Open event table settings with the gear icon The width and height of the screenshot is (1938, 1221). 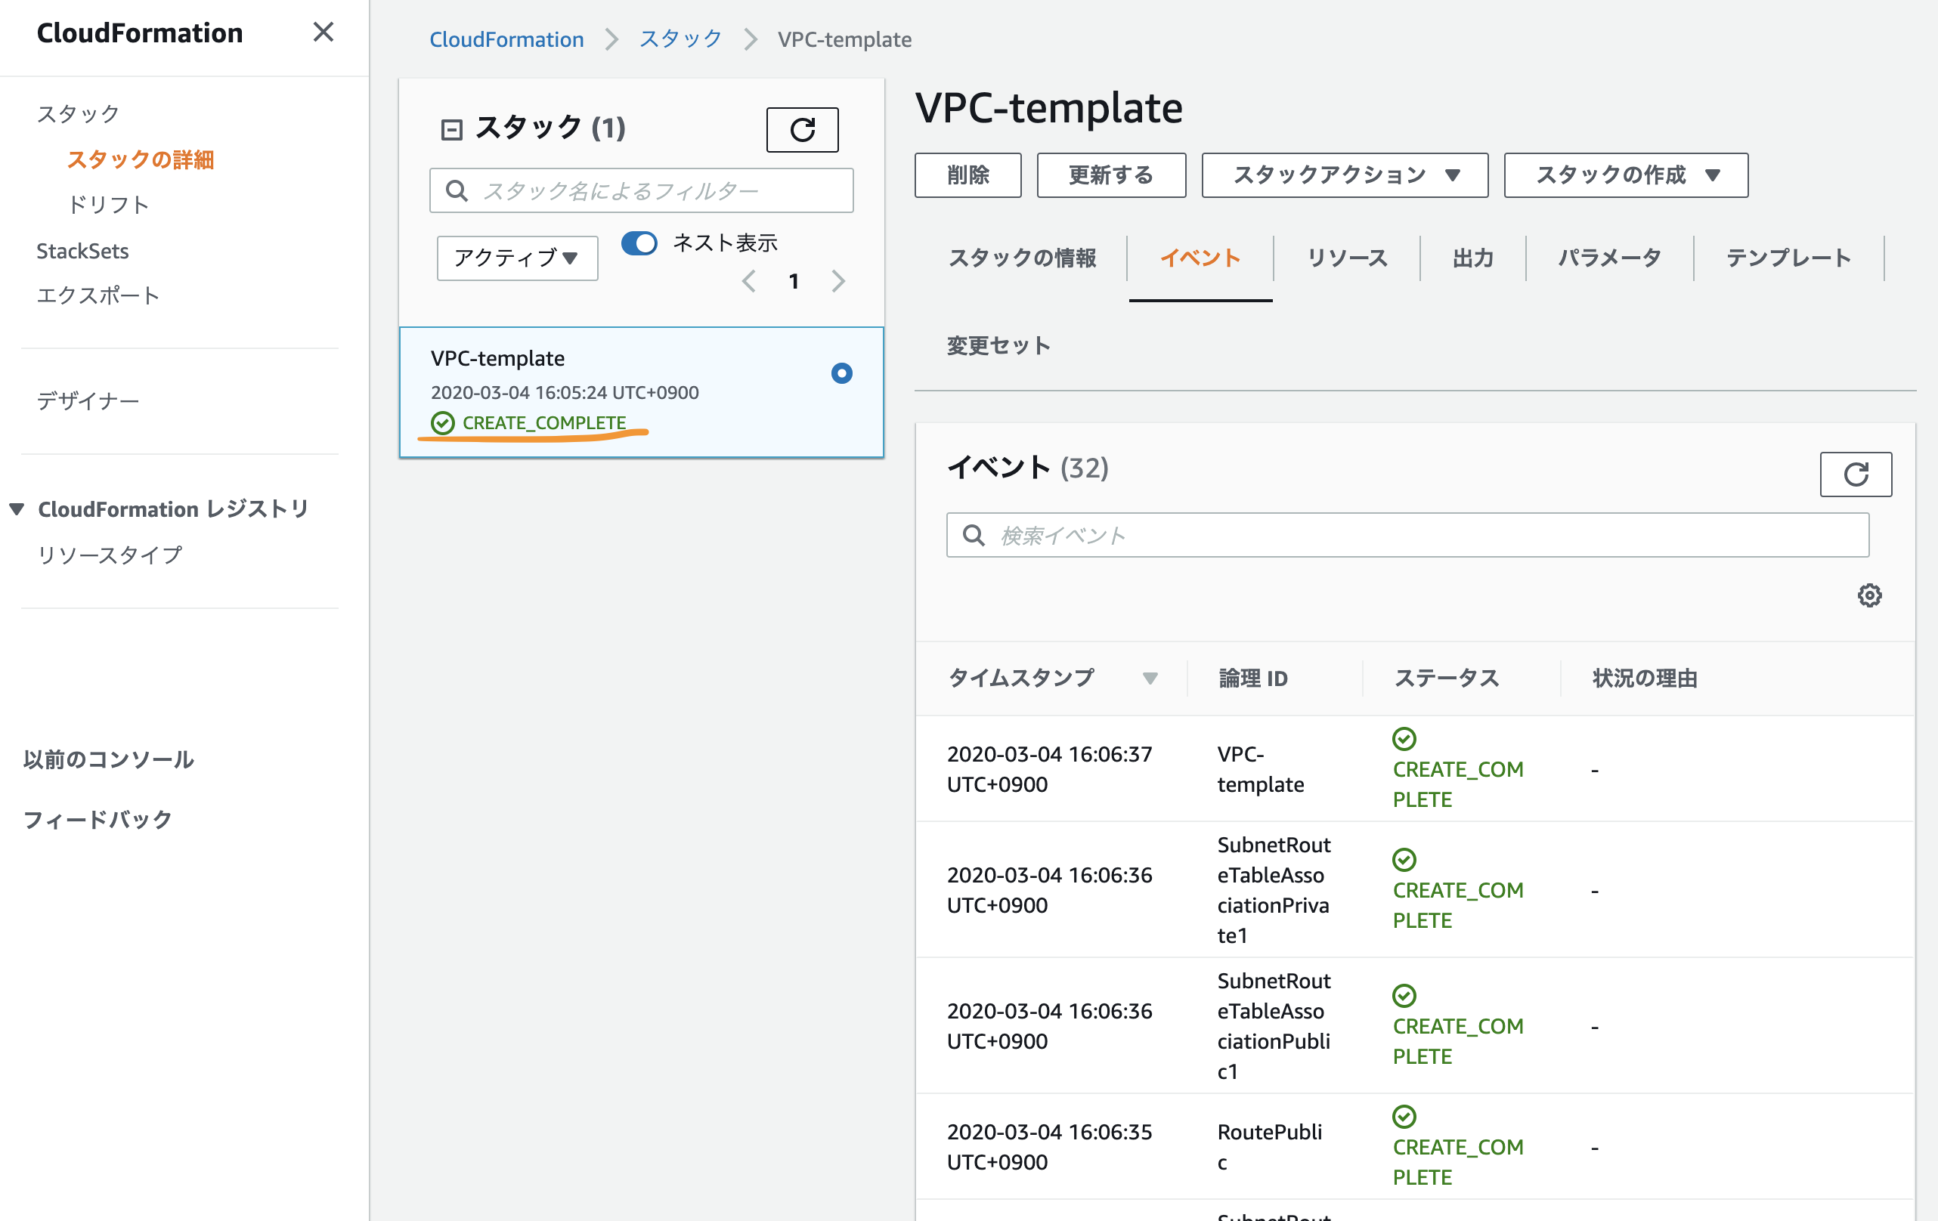1868,595
